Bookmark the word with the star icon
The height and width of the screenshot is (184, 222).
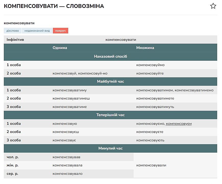(x=213, y=6)
